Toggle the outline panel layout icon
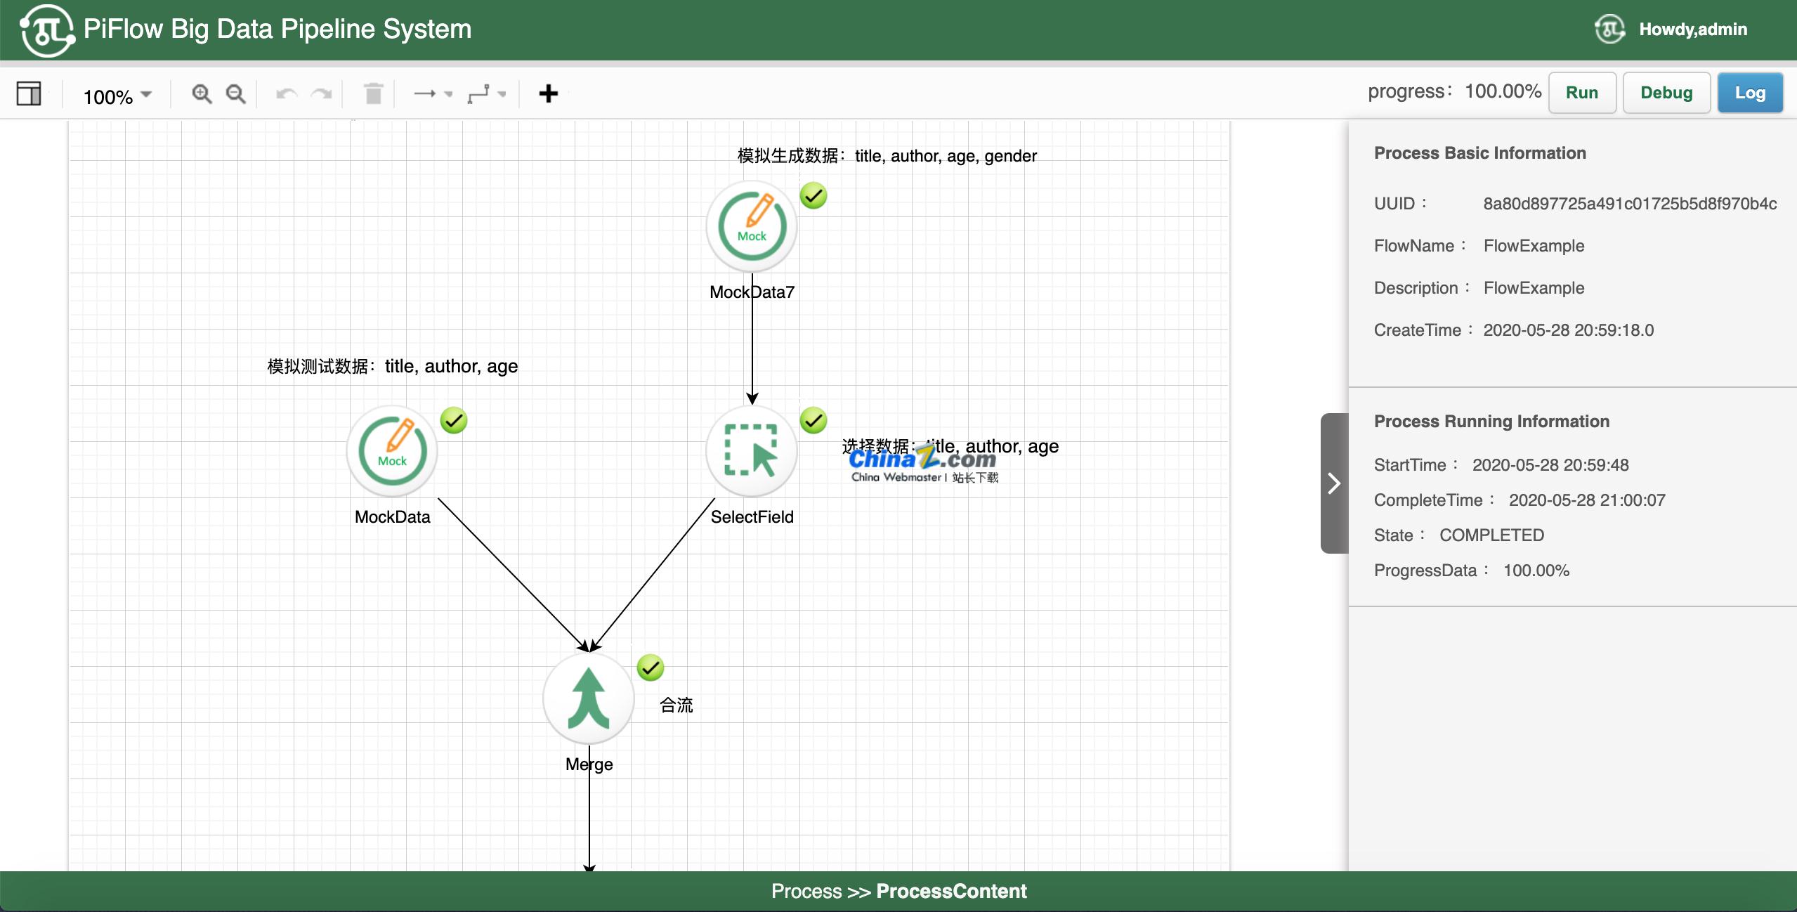 point(29,93)
